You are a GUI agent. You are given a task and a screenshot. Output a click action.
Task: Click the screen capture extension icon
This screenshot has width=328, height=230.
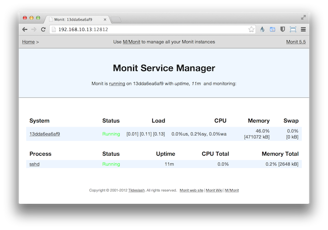point(293,30)
